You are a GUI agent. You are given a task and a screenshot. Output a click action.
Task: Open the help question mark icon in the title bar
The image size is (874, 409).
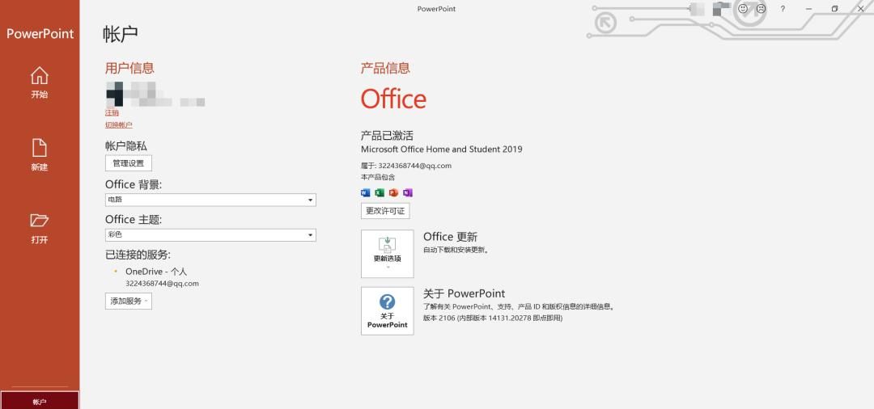pyautogui.click(x=783, y=9)
